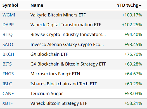This screenshot has width=147, height=109.
Task: Select the Valkyrie Bitcoin Miners ETF row
Action: coord(73,15)
